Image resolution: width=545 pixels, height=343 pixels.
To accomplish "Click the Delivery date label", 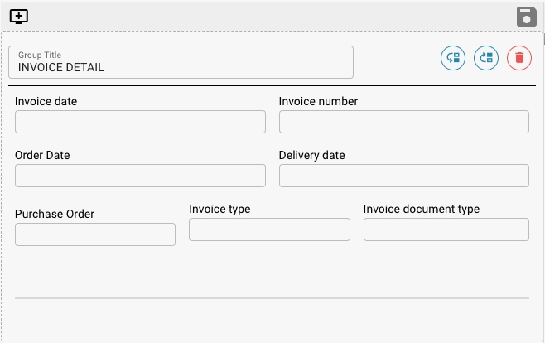I will [x=311, y=156].
